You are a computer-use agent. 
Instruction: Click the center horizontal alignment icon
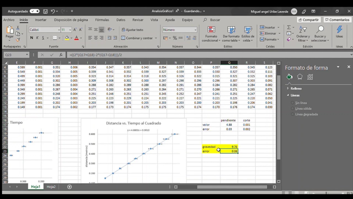click(96, 38)
